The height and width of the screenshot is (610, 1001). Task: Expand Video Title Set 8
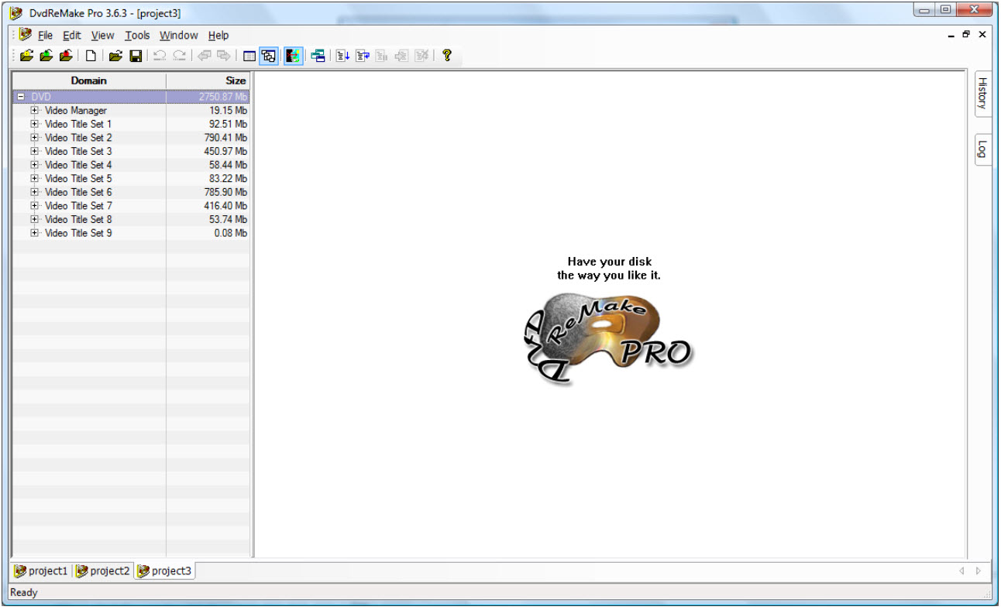point(34,219)
